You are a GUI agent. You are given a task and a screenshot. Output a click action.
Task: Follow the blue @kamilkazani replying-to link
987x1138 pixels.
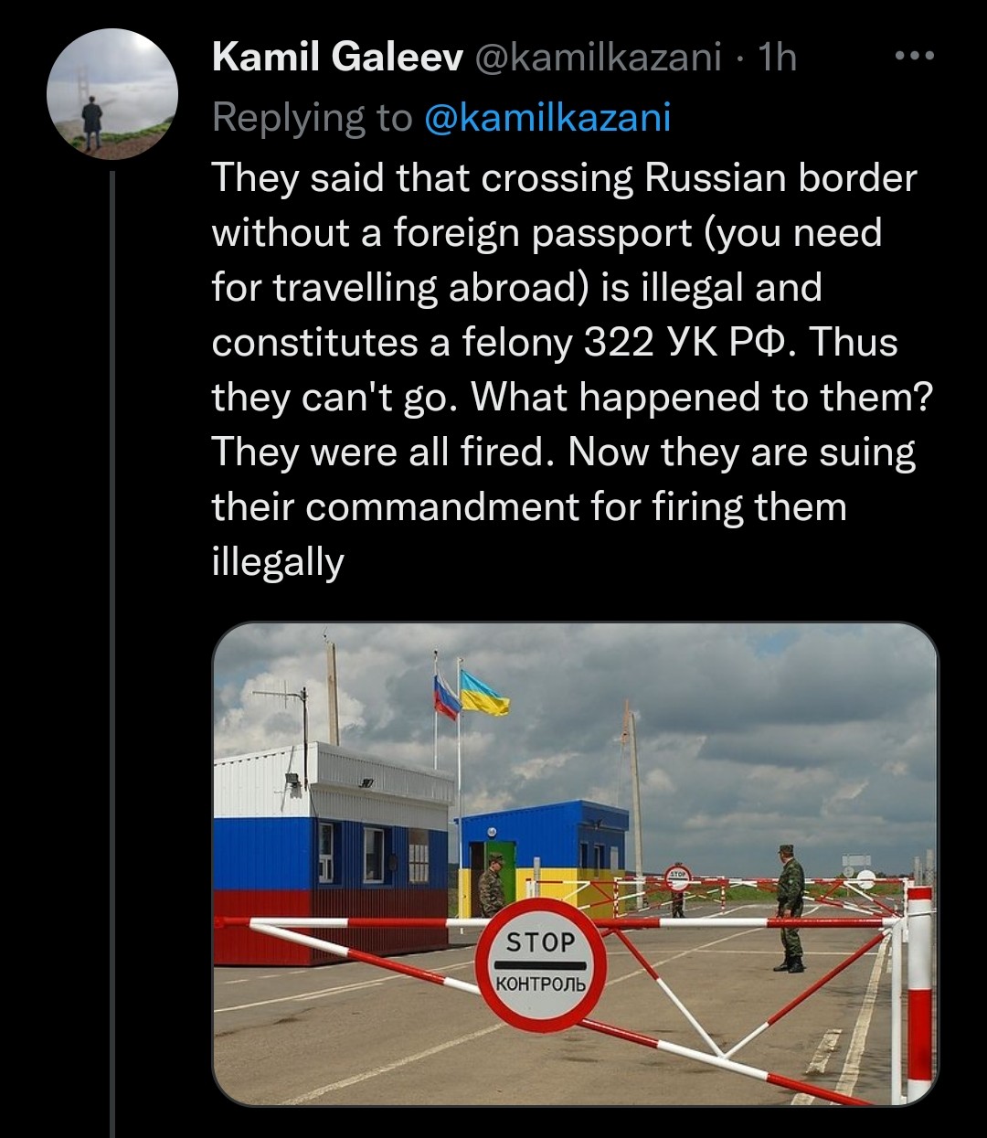point(548,117)
